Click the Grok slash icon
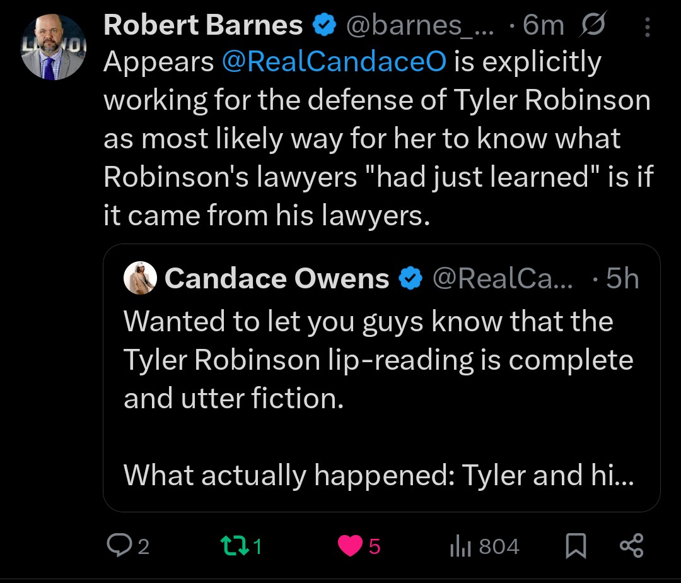The width and height of the screenshot is (681, 583). click(x=591, y=25)
